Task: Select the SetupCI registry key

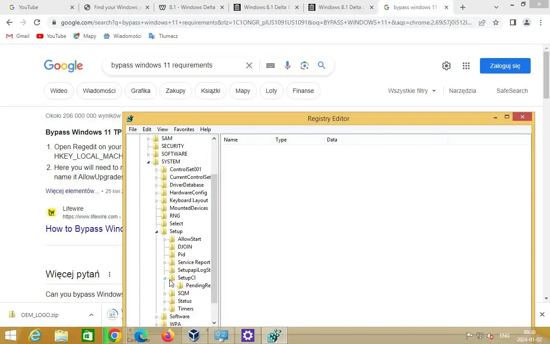Action: (186, 278)
